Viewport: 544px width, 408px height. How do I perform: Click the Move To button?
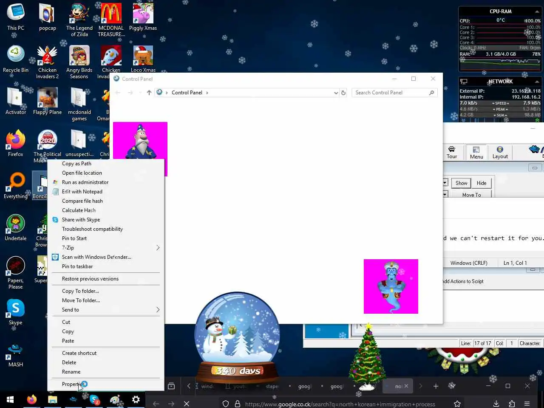click(x=472, y=194)
